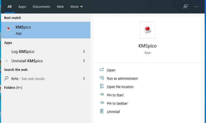Click the Log KMSpico small icon

6,51
